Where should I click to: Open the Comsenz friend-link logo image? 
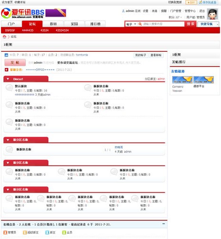(x=182, y=80)
